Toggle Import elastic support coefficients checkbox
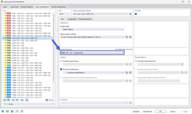The image size is (192, 114). click(x=136, y=78)
